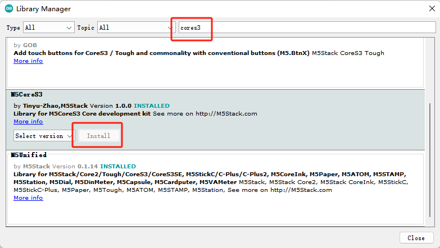Open More info link for M5CoreS3

pos(28,121)
